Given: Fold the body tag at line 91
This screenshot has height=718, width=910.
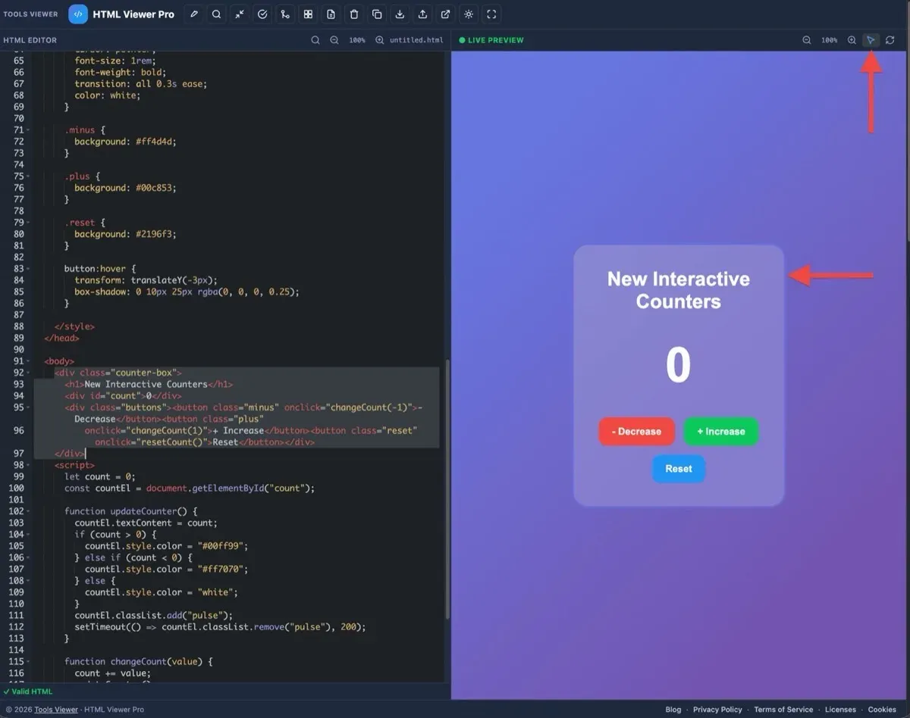Looking at the screenshot, I should pos(29,361).
